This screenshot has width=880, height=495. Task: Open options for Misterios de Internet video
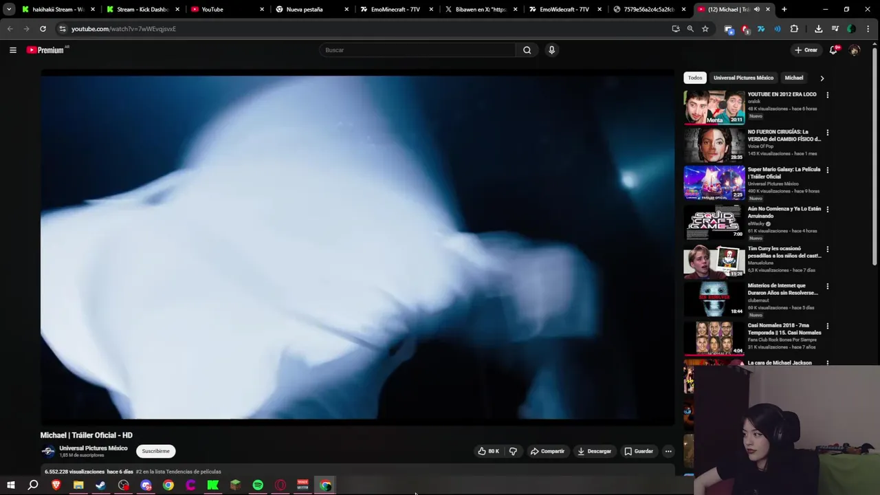click(x=827, y=286)
